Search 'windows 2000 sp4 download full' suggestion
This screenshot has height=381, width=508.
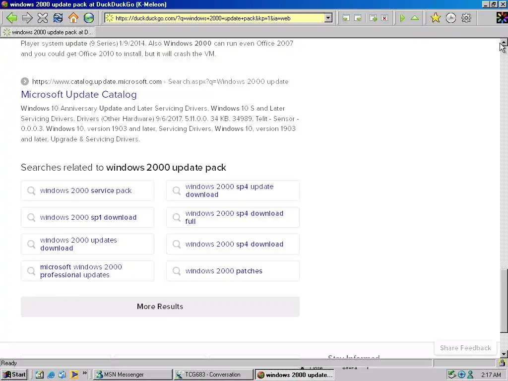point(233,217)
